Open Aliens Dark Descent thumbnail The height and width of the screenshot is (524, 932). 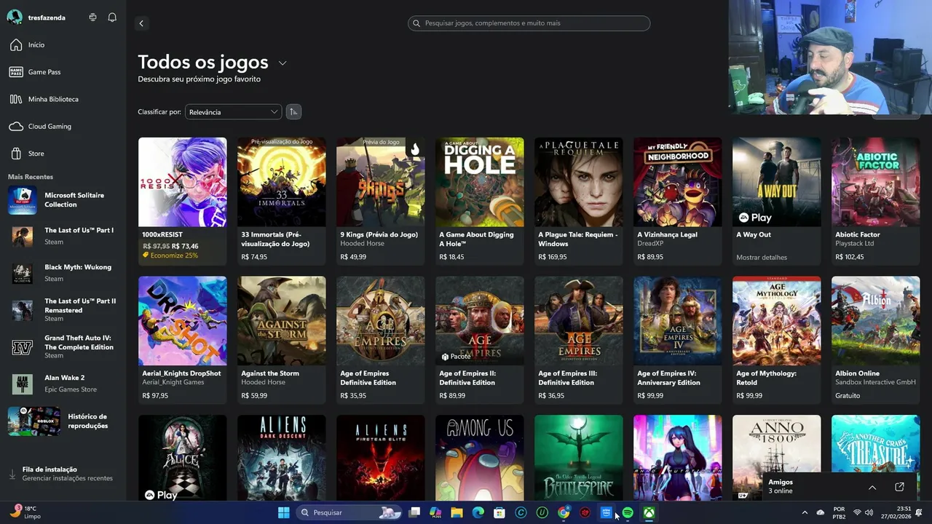point(281,458)
